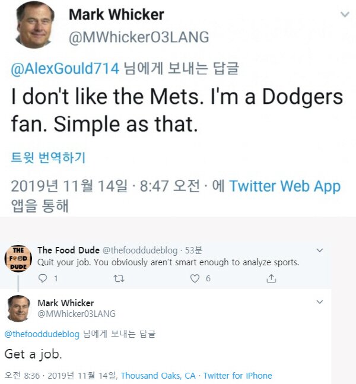Open small Mark Whicker avatar in reply

pyautogui.click(x=18, y=308)
